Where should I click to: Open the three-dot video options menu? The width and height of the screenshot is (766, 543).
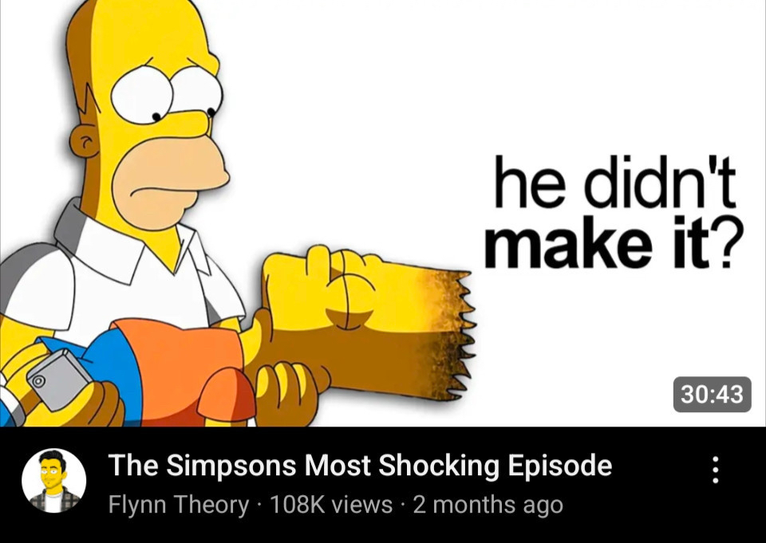coord(715,470)
